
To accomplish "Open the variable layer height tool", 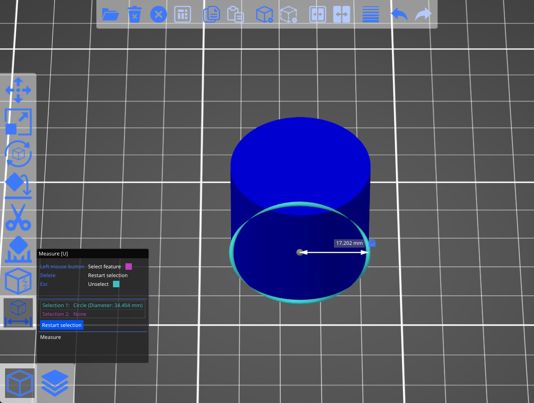I will point(370,14).
